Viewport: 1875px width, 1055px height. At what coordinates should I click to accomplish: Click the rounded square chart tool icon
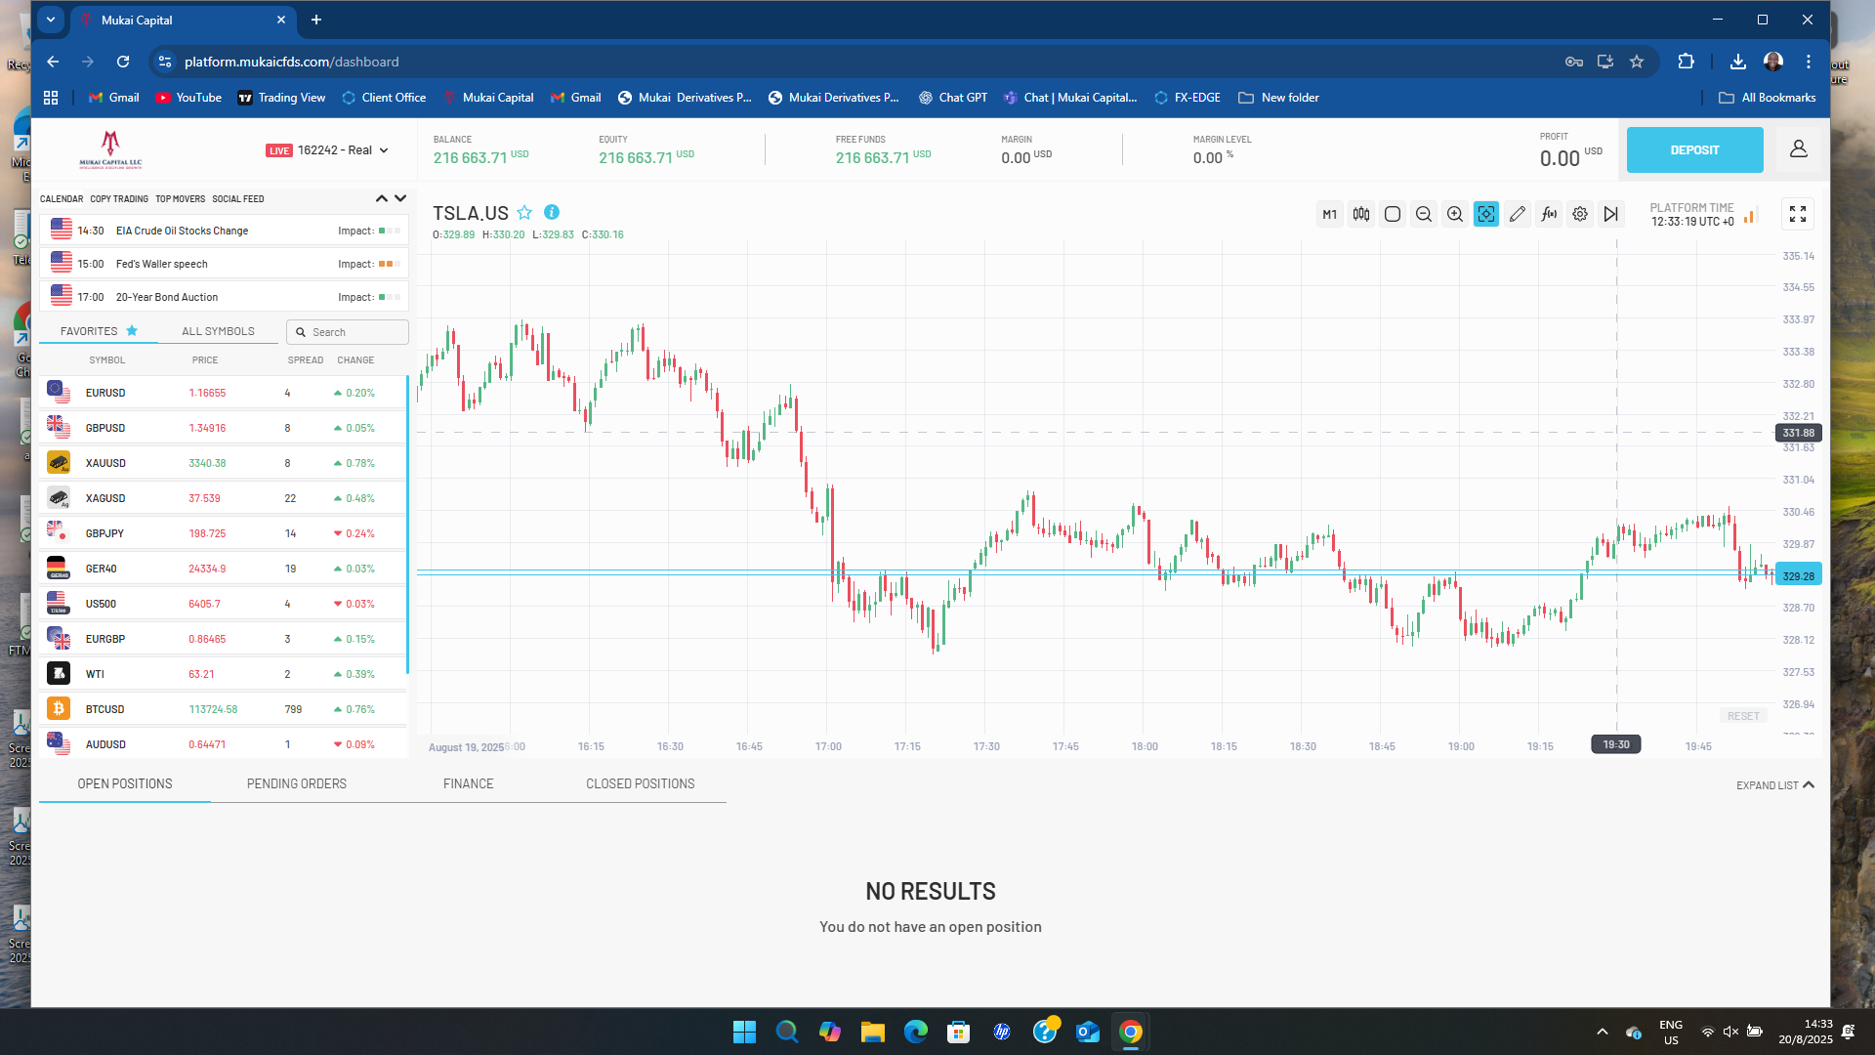(x=1393, y=214)
